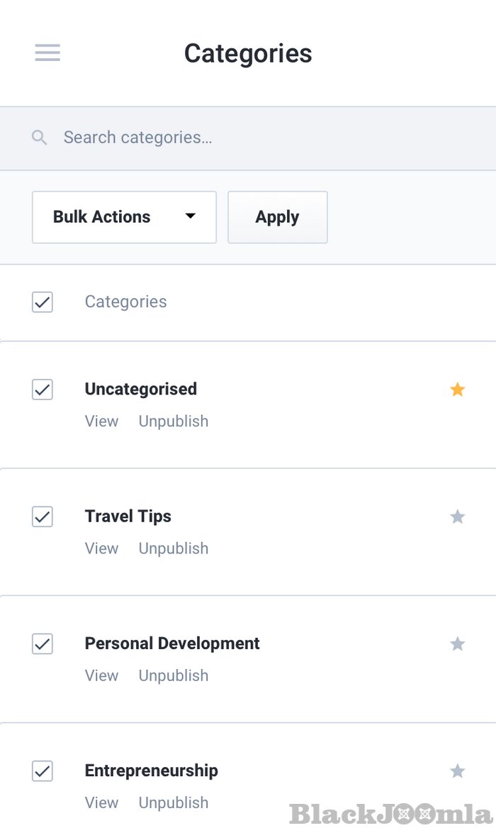Click the search magnifier icon
The image size is (496, 828).
point(39,137)
